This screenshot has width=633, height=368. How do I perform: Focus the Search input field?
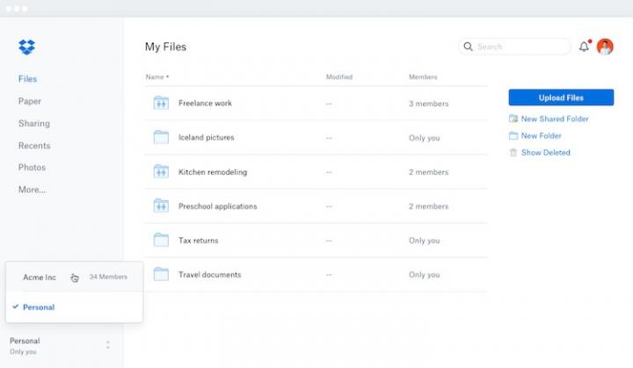tap(519, 47)
